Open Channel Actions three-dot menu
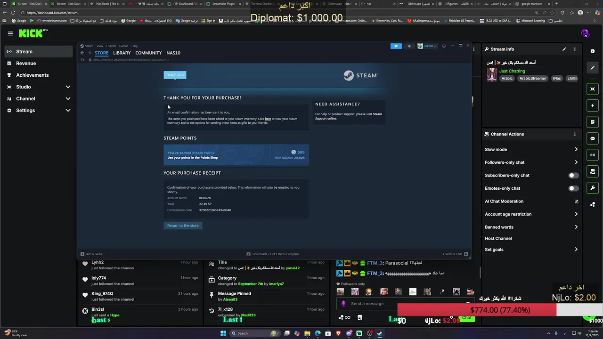603x339 pixels. click(x=575, y=134)
